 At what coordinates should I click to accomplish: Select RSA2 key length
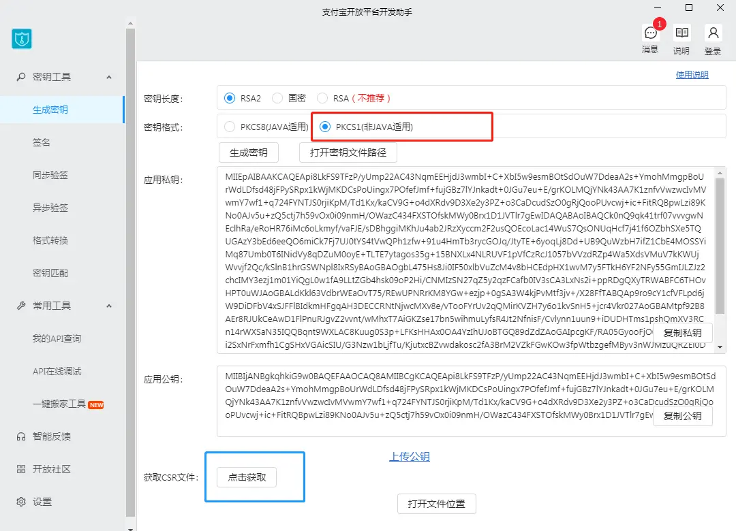coord(230,98)
